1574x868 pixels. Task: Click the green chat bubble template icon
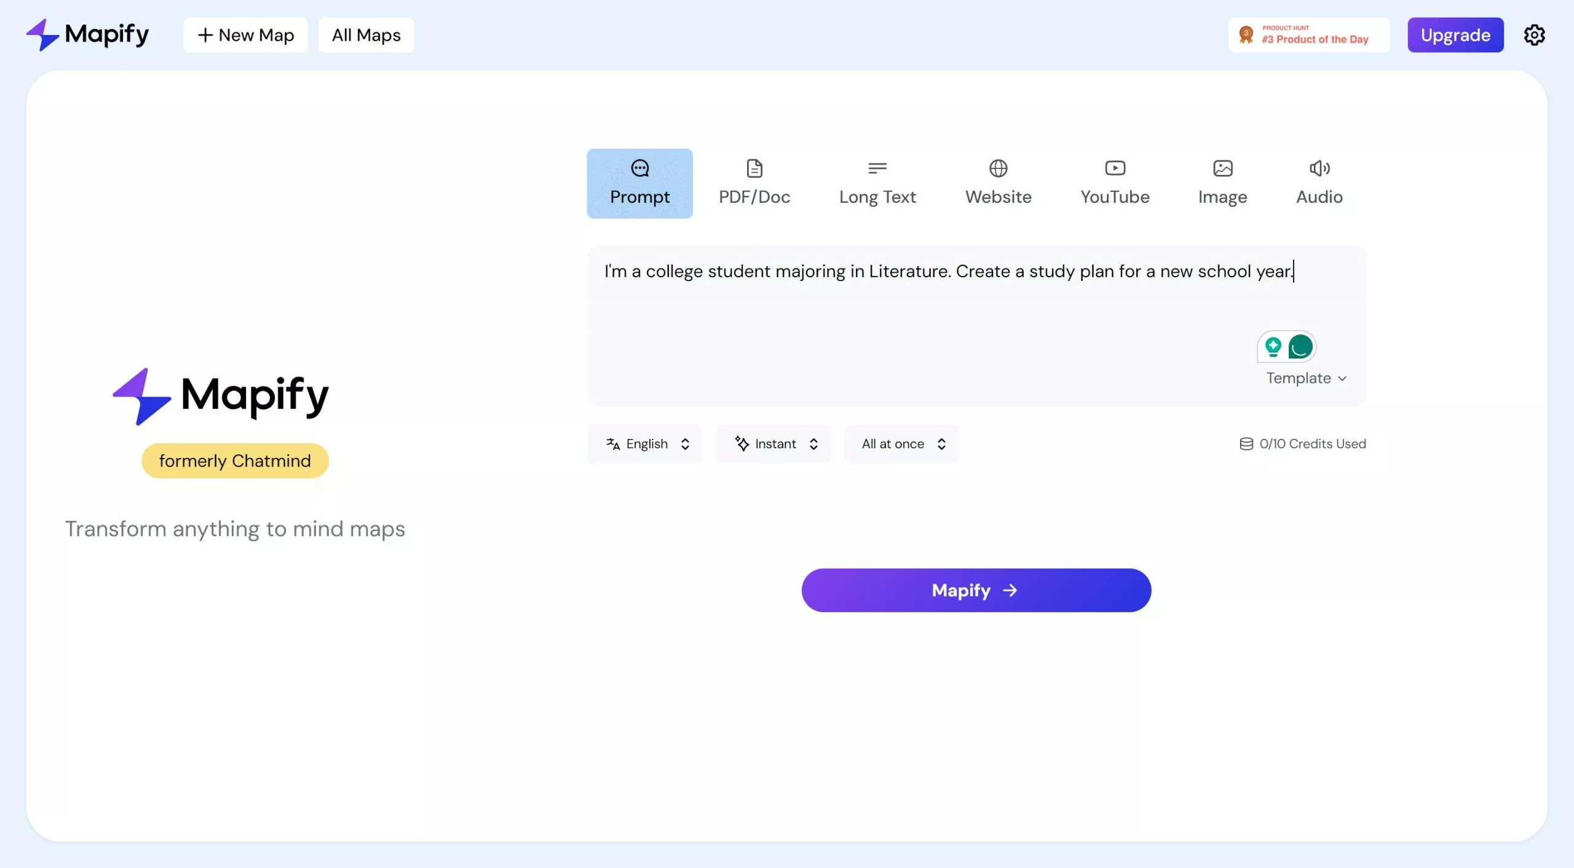tap(1300, 347)
